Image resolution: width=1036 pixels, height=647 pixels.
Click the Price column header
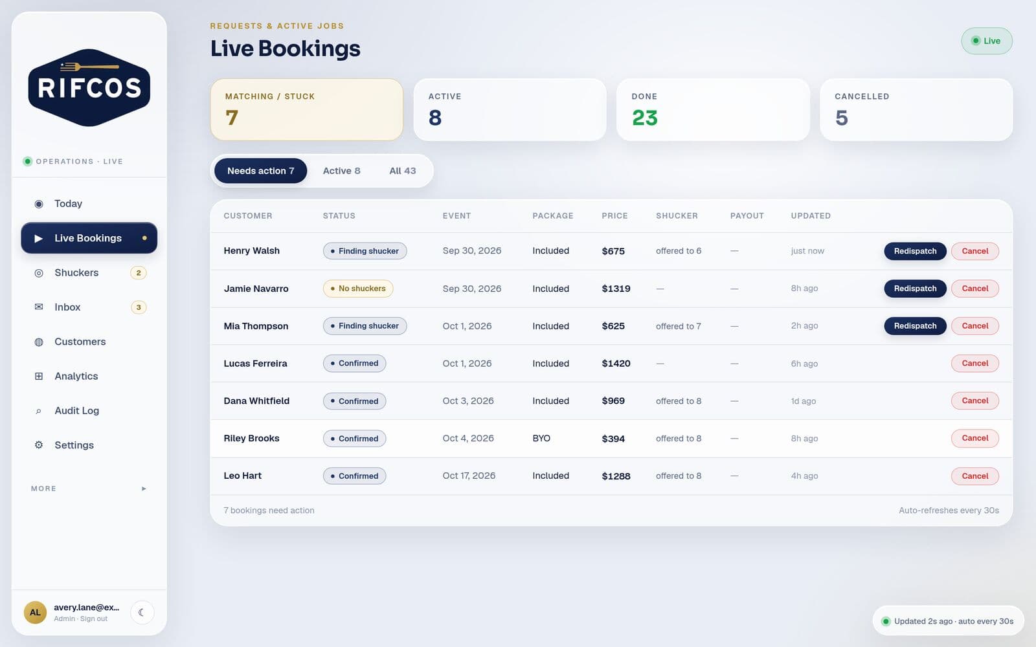pyautogui.click(x=614, y=216)
